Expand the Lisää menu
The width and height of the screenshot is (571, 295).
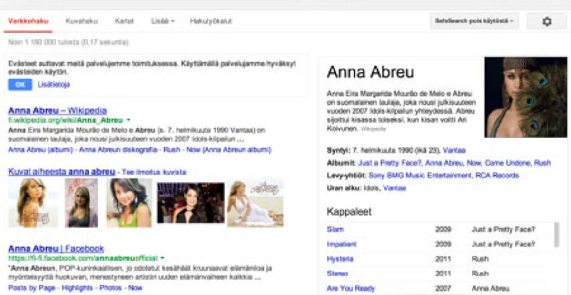tap(163, 21)
